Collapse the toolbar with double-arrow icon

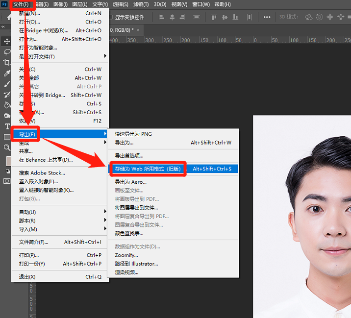[x=3, y=26]
